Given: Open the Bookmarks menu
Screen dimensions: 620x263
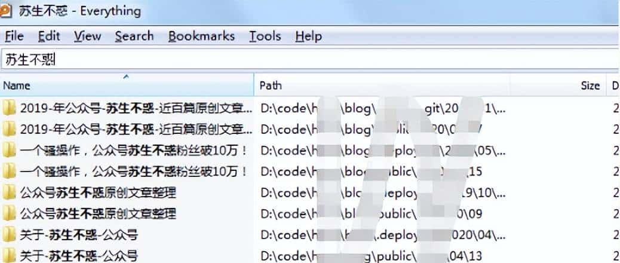Looking at the screenshot, I should tap(201, 36).
